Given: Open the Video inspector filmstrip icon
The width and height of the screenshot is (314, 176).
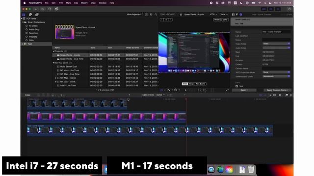Looking at the screenshot, I should tap(233, 14).
